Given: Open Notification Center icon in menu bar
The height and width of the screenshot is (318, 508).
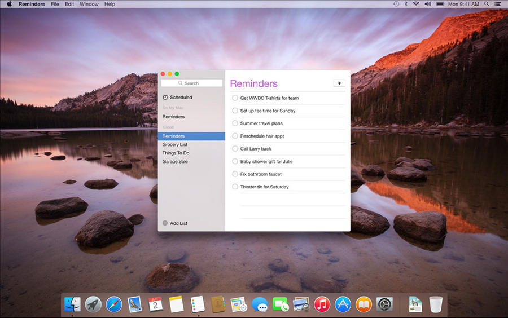Looking at the screenshot, I should [x=498, y=4].
